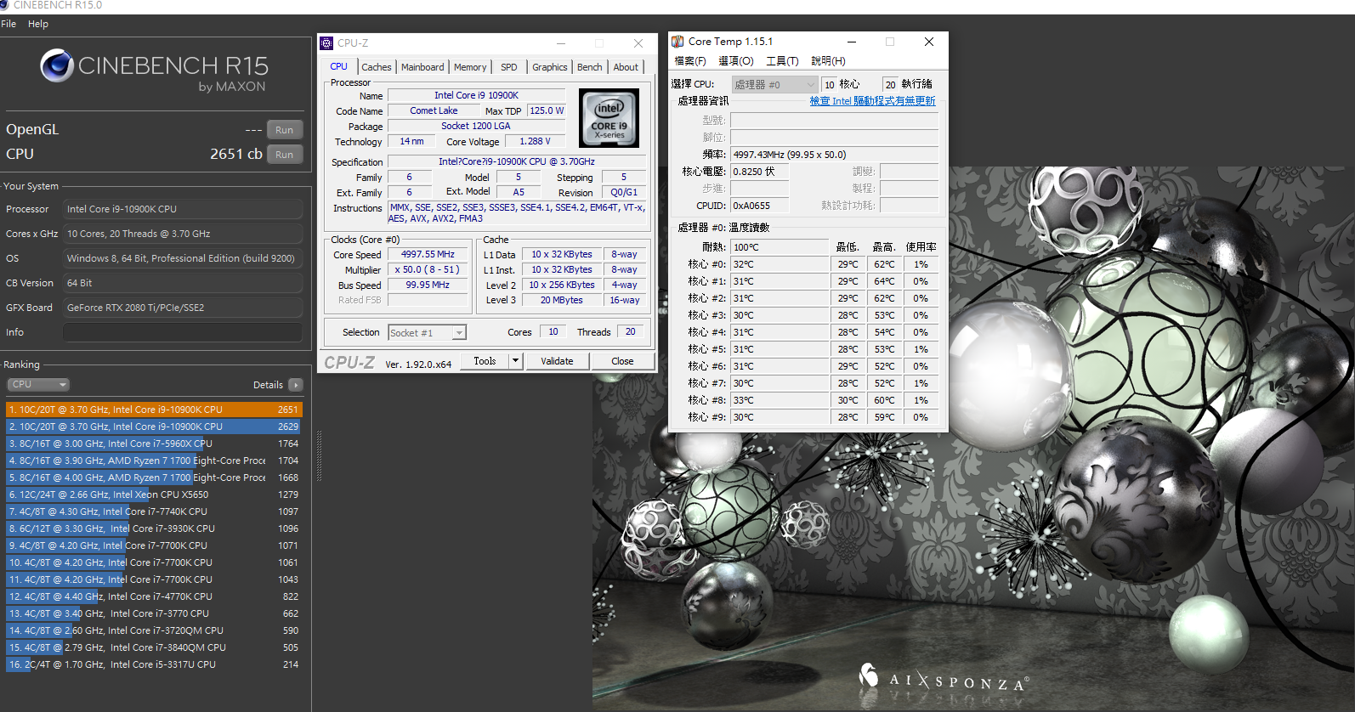Select ranking row Core i5-3317U CPU
Image resolution: width=1355 pixels, height=712 pixels.
[154, 664]
